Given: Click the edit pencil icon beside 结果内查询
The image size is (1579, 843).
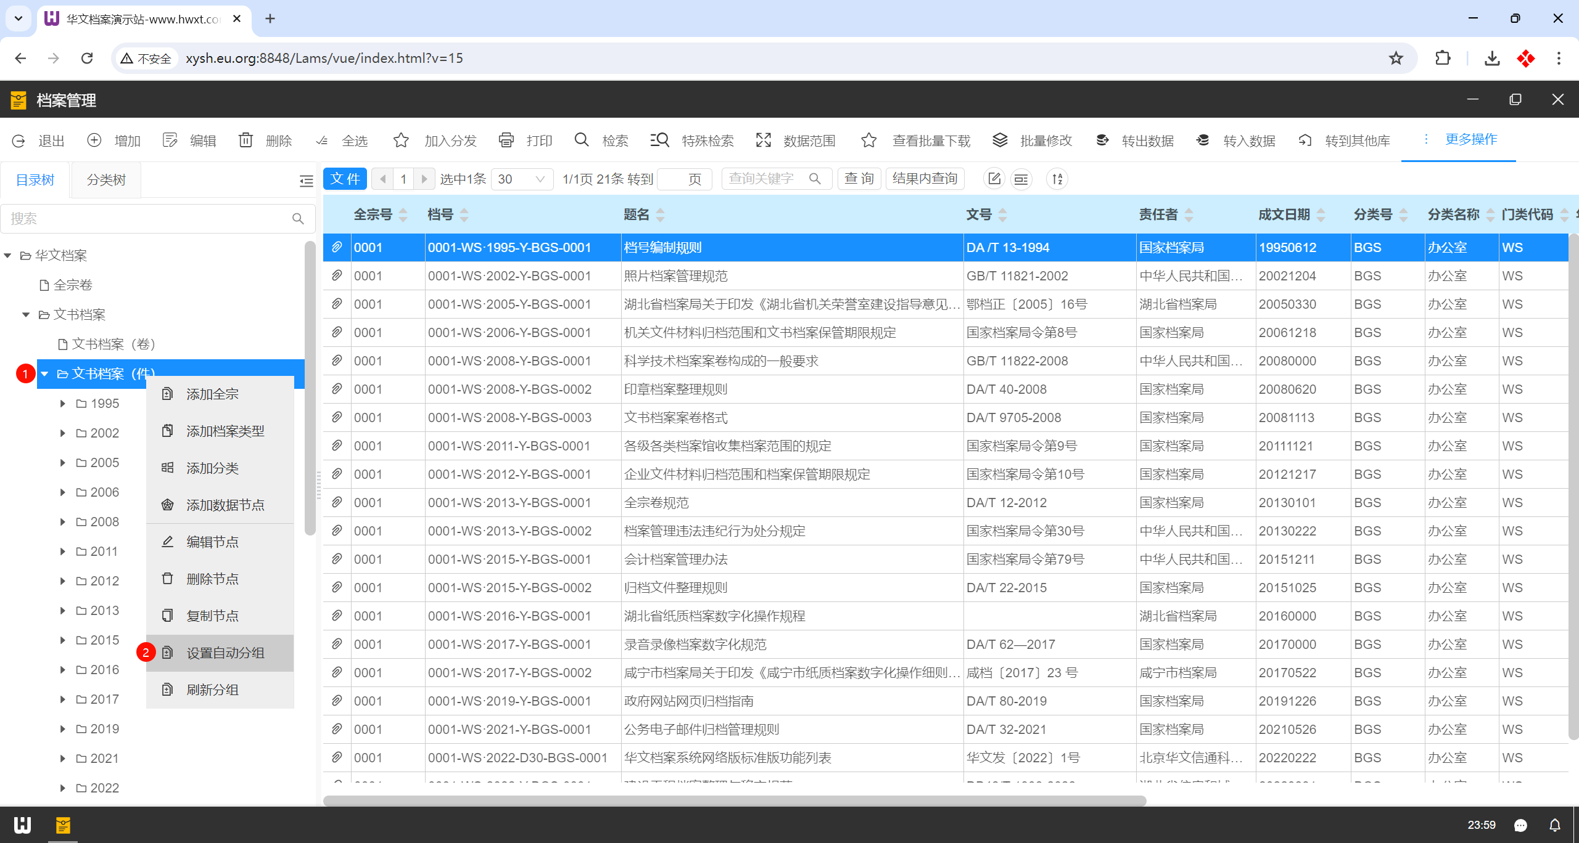Looking at the screenshot, I should [x=994, y=179].
